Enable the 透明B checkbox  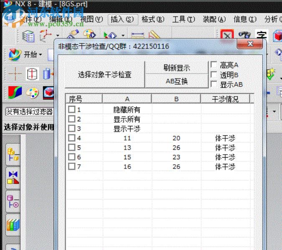coord(213,74)
